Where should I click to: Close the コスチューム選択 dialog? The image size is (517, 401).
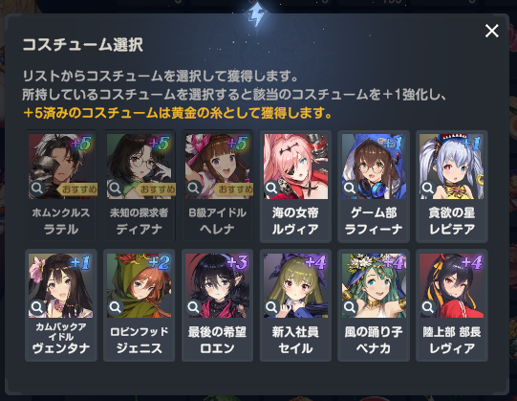pos(491,31)
